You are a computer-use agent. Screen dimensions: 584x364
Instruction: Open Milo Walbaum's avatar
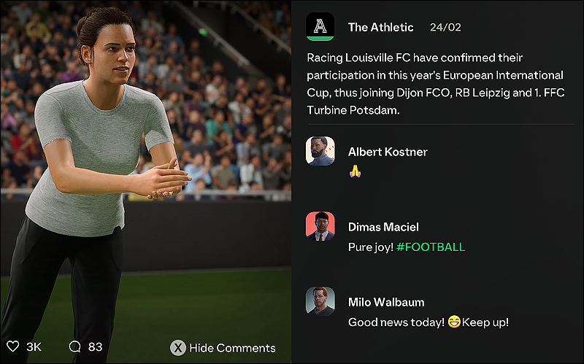(320, 301)
